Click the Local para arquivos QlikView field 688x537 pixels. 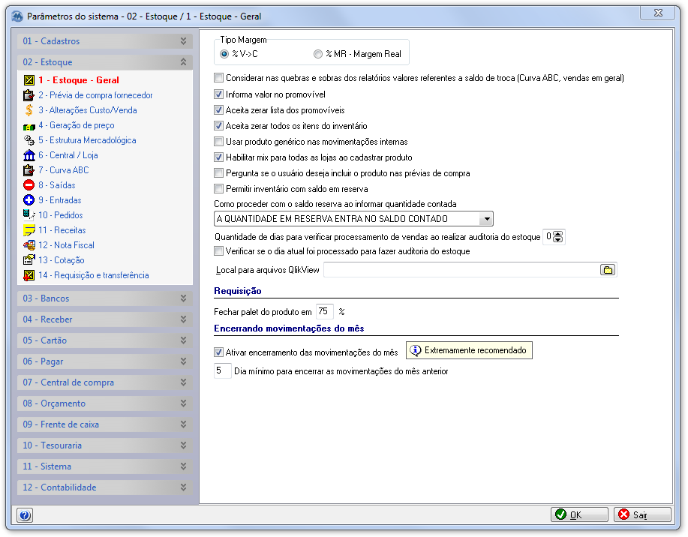[461, 270]
